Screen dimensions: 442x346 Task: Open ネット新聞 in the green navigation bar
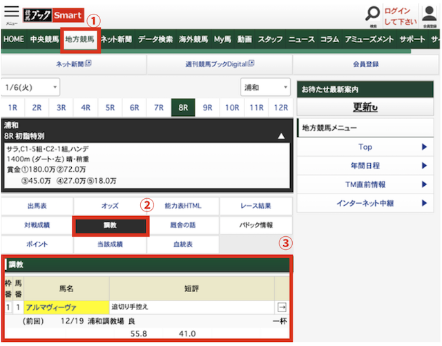117,39
